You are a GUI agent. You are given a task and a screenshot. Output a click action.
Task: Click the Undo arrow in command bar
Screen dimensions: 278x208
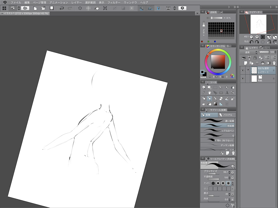[x=61, y=8]
